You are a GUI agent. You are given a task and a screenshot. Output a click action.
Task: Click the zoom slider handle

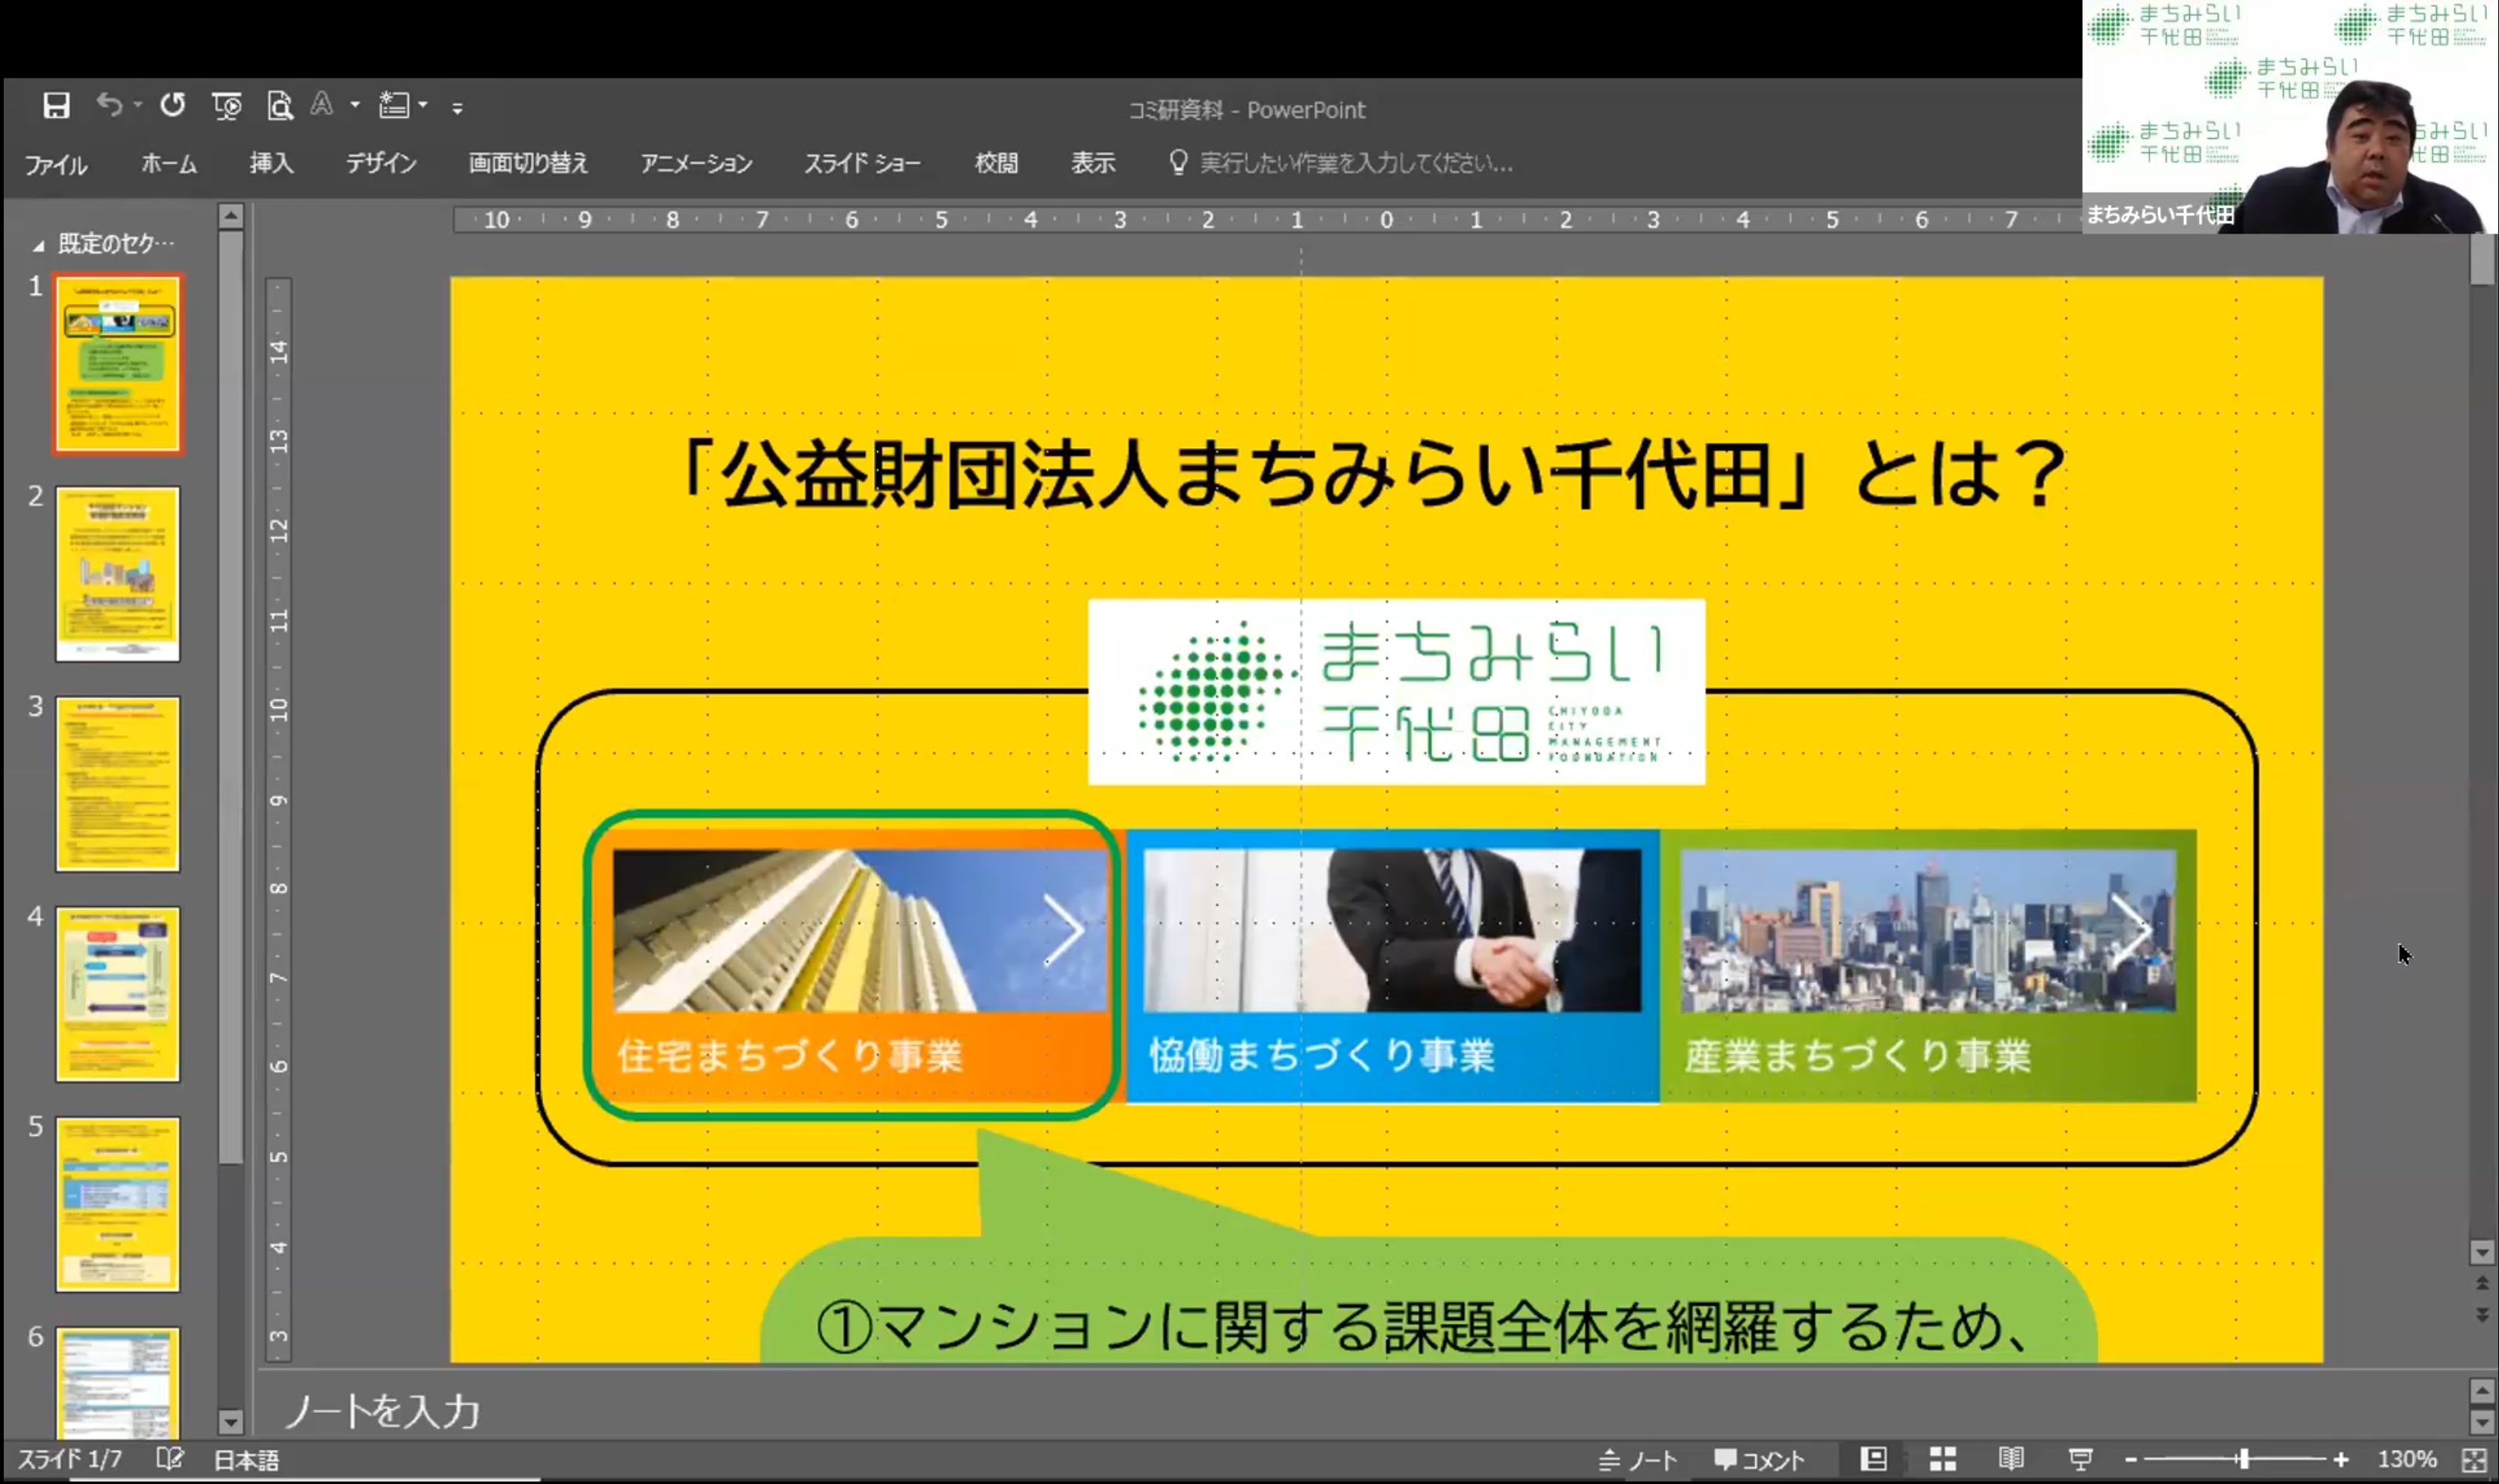(x=2244, y=1460)
